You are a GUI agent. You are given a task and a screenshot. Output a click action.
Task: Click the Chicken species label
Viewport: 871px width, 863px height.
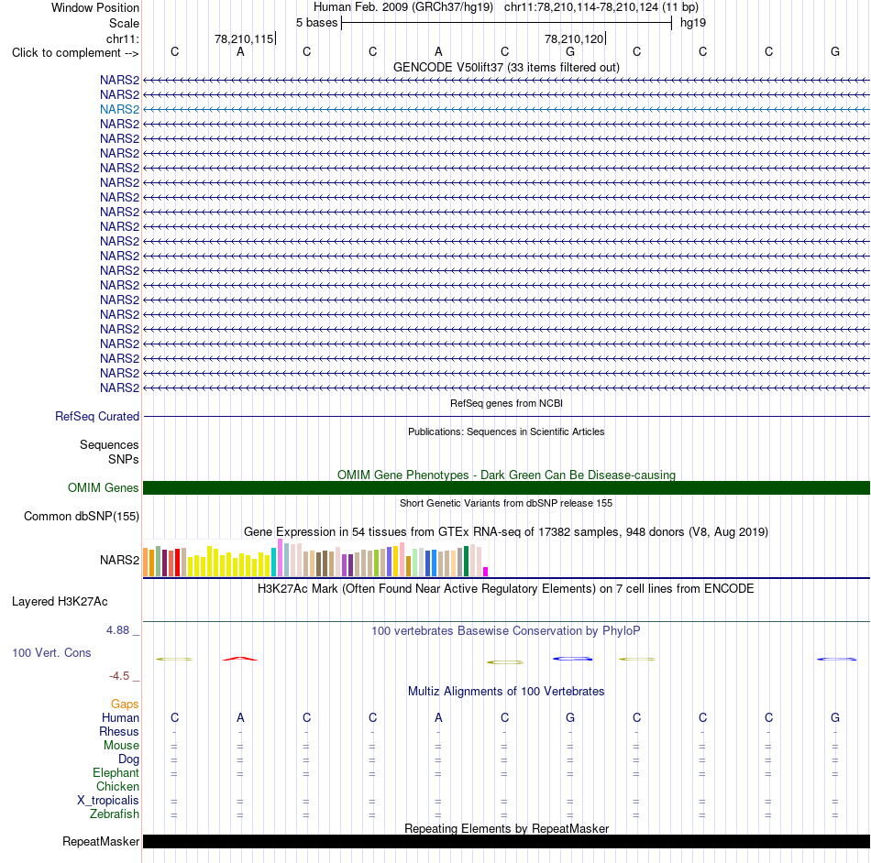click(117, 786)
